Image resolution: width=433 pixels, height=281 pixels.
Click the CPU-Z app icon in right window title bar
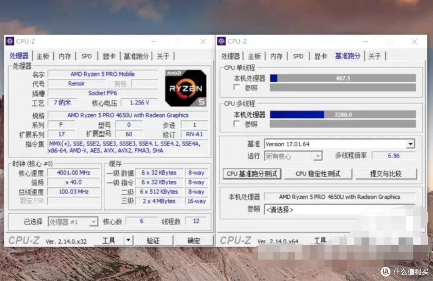[x=221, y=41]
